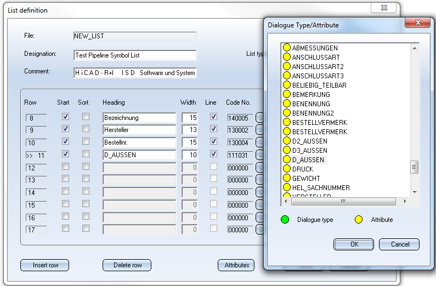Select the yellow icon next to DRUCK
The image size is (436, 286).
[286, 169]
